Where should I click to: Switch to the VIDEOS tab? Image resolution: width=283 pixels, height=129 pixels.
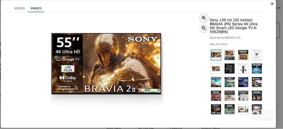point(20,8)
